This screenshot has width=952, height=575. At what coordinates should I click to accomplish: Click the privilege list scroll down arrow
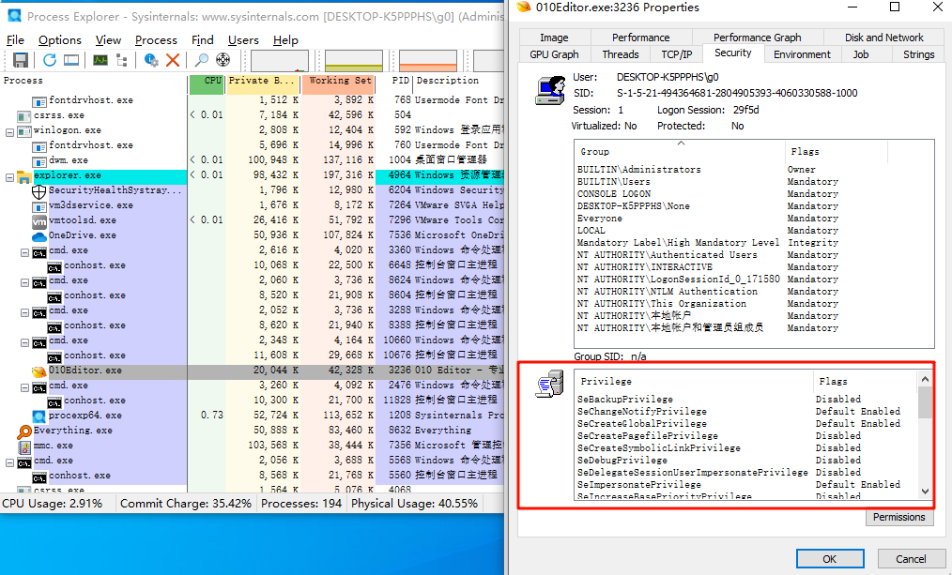[925, 492]
